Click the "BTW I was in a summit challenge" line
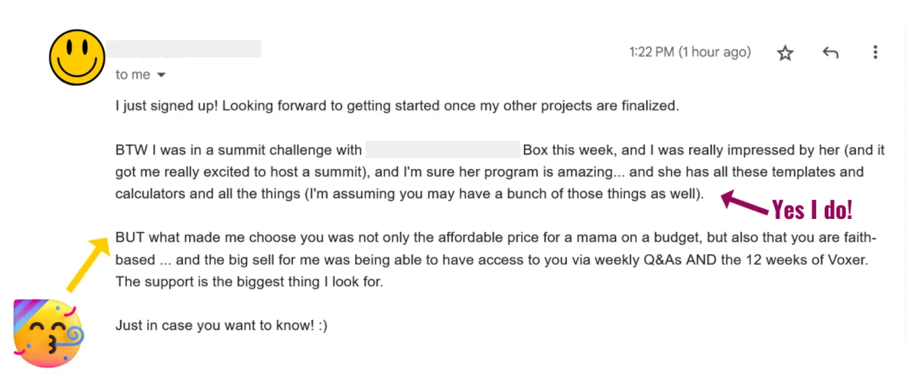 tap(239, 150)
